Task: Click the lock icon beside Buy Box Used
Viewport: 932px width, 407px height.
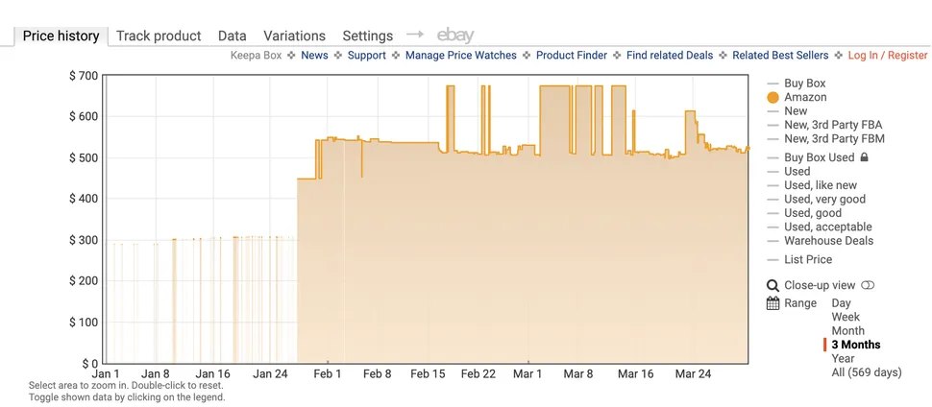Action: tap(864, 157)
